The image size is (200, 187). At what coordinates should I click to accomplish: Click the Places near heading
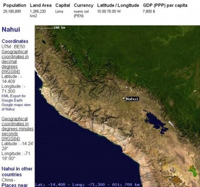(14, 185)
